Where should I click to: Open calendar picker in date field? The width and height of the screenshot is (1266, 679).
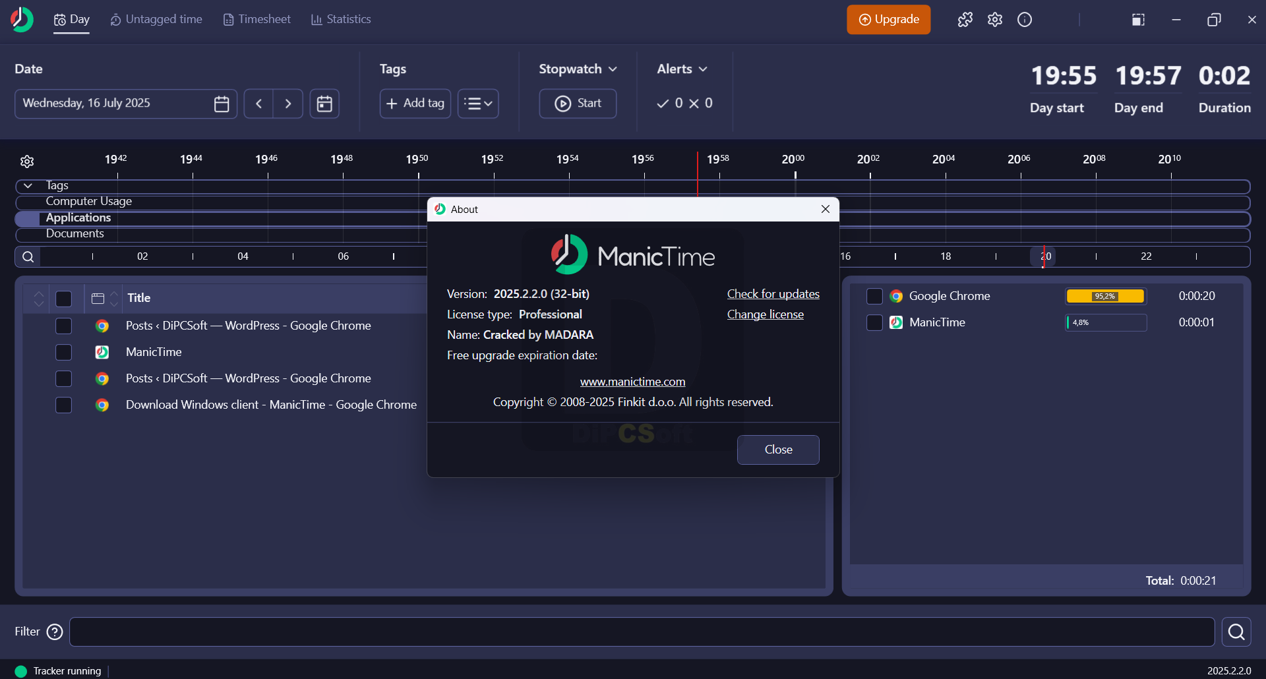222,103
